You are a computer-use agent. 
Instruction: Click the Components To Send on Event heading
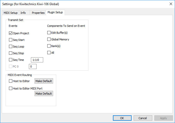click(66, 26)
